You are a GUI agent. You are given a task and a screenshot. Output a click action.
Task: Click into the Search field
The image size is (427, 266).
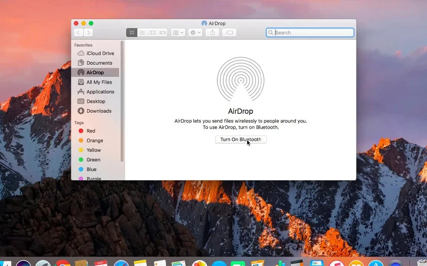pos(310,32)
